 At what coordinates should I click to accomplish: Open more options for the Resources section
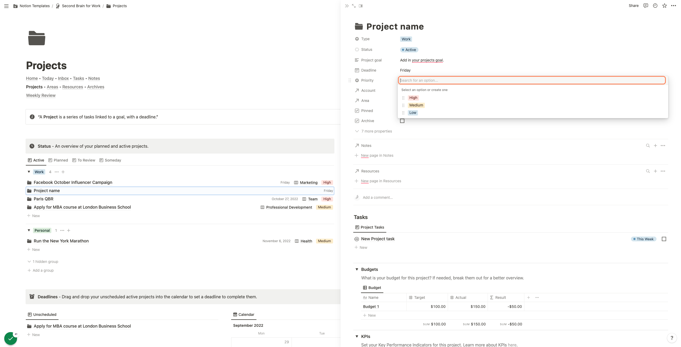pyautogui.click(x=663, y=171)
